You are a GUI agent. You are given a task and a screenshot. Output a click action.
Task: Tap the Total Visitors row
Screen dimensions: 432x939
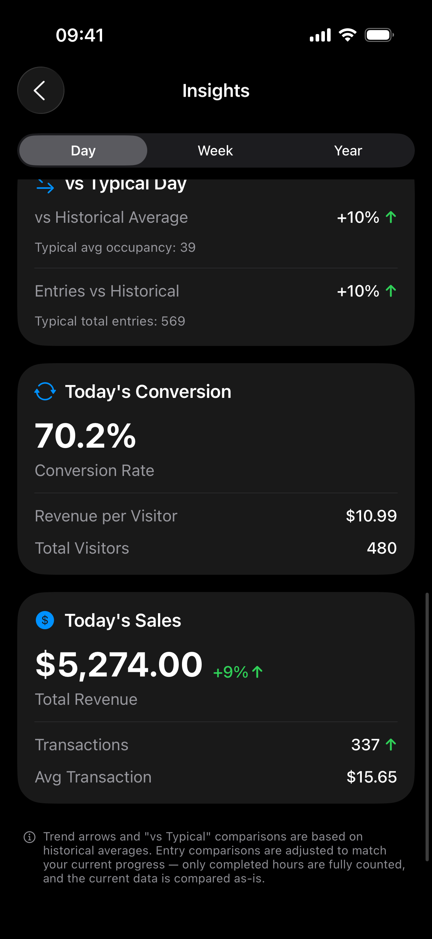(216, 548)
